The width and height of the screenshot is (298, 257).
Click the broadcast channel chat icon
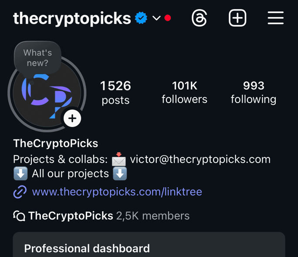click(x=19, y=216)
